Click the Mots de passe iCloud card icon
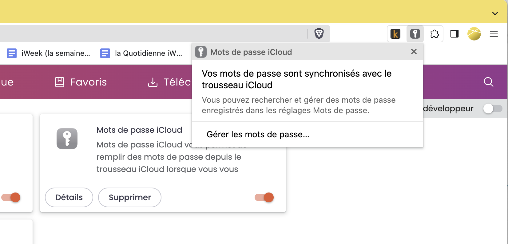The image size is (508, 244). coord(67,139)
